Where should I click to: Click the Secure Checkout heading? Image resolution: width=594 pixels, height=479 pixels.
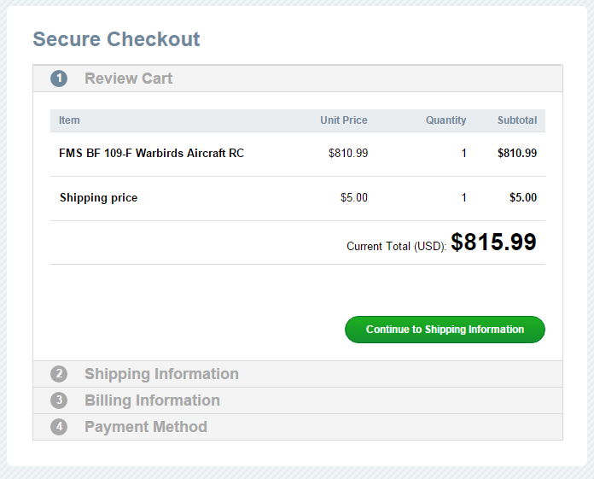[116, 39]
